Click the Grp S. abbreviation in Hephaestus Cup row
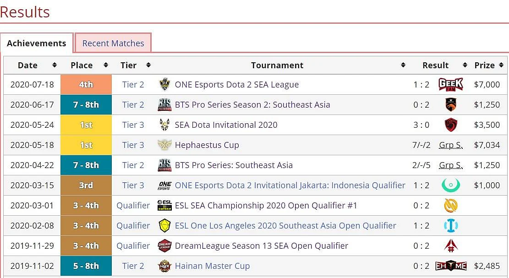The image size is (509, 278). point(450,145)
